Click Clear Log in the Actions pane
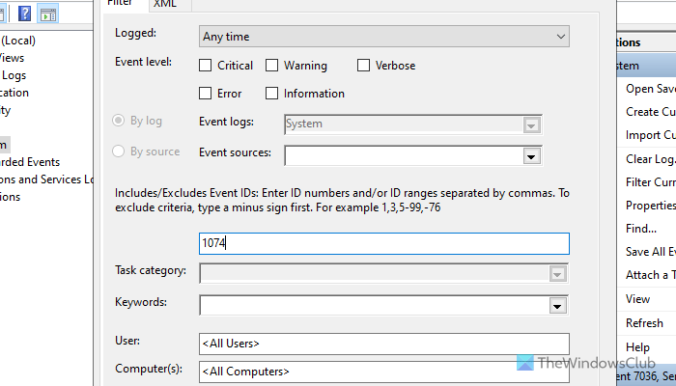This screenshot has width=676, height=386. point(650,158)
